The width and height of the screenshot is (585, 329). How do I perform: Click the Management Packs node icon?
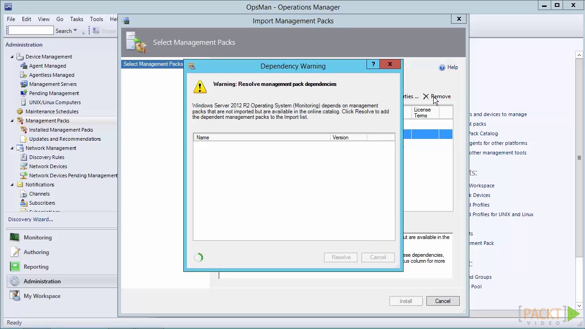click(20, 121)
